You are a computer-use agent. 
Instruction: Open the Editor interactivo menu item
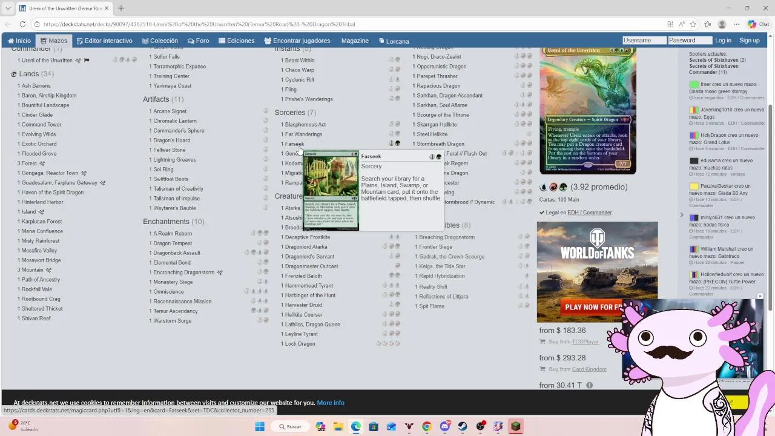104,41
